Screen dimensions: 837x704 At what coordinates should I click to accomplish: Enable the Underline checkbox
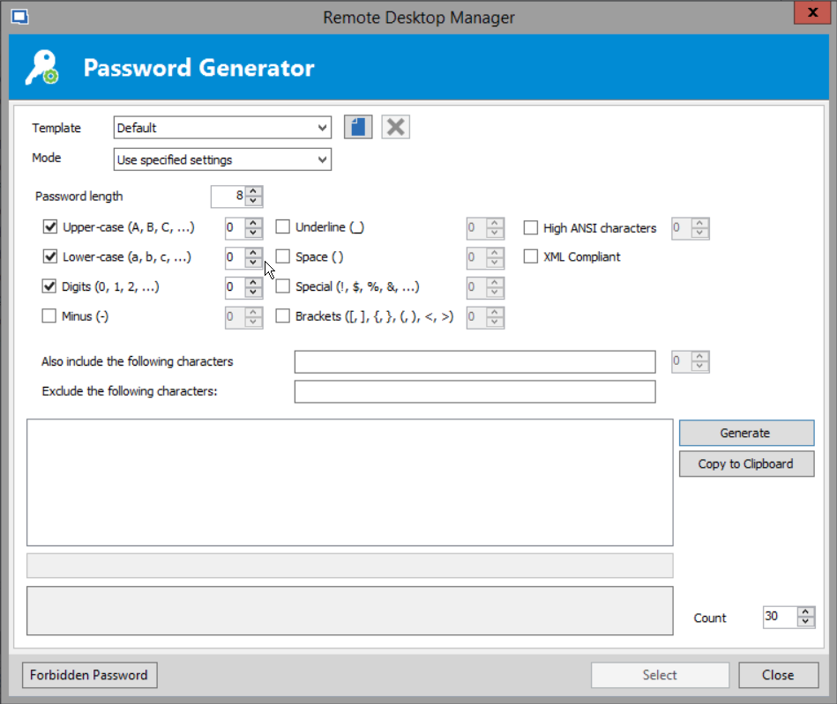(x=283, y=227)
